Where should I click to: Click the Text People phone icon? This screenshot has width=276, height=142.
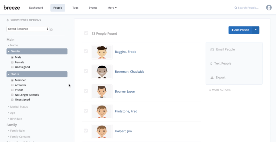[211, 64]
